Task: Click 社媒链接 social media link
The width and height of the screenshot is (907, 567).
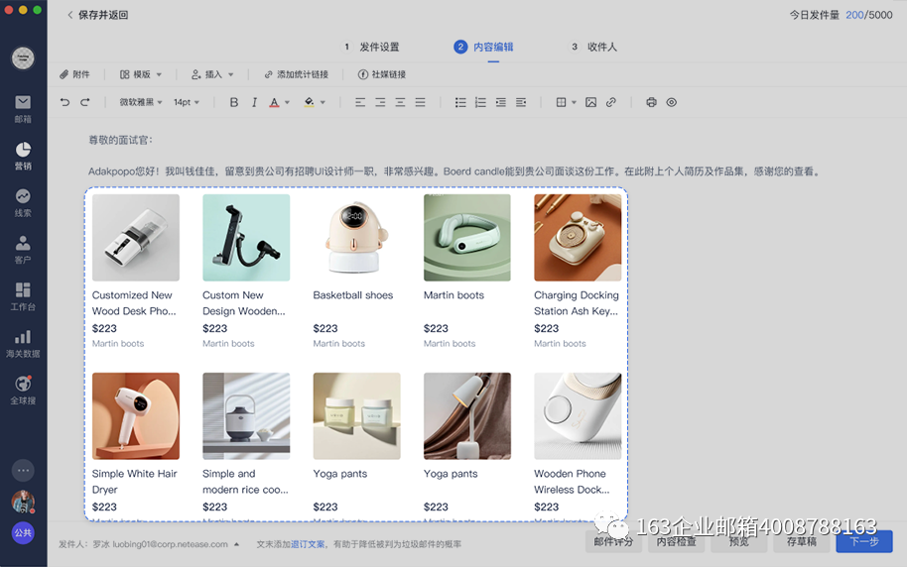Action: [382, 74]
